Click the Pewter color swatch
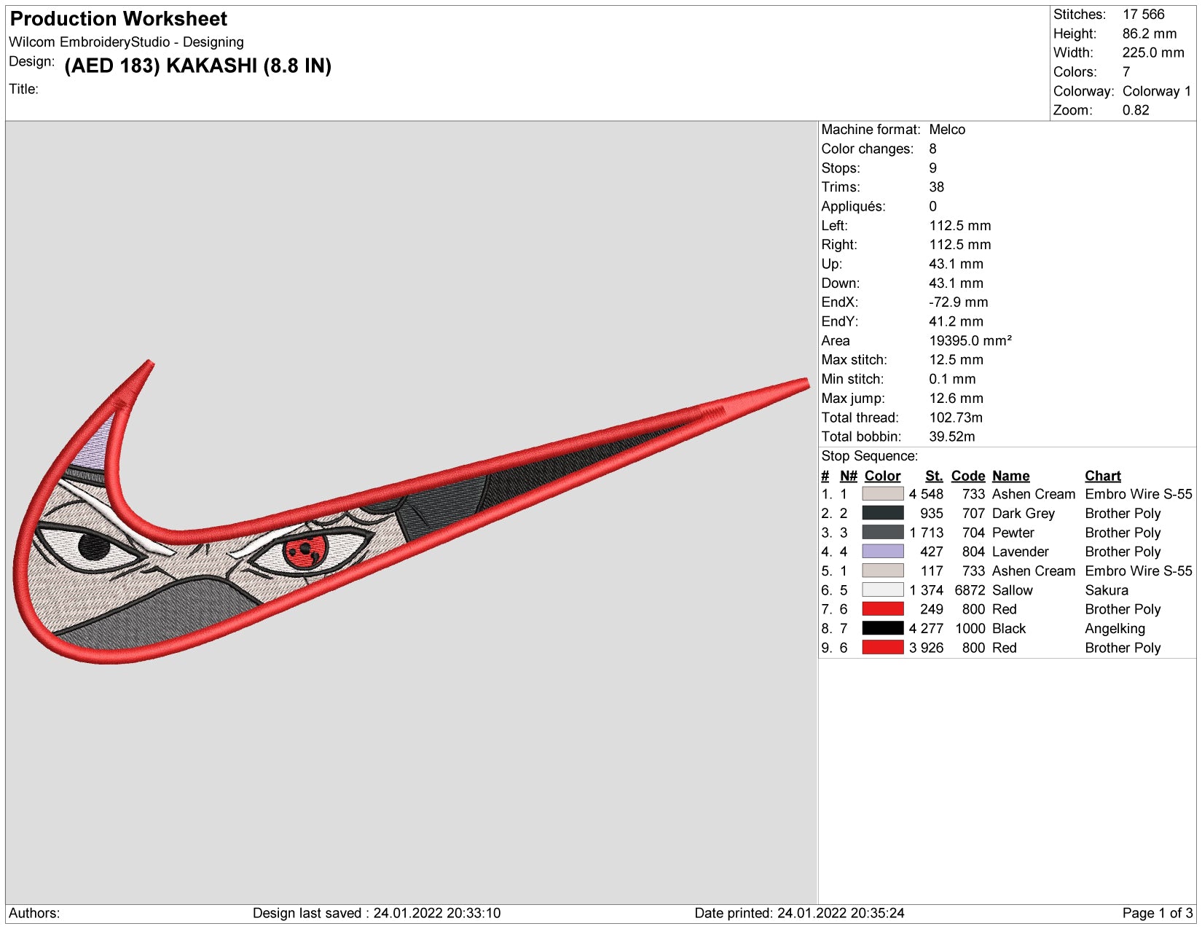 pos(882,533)
